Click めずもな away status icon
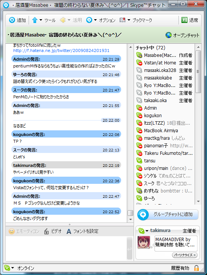Viewport: 207px width, 275px height. pos(139,191)
